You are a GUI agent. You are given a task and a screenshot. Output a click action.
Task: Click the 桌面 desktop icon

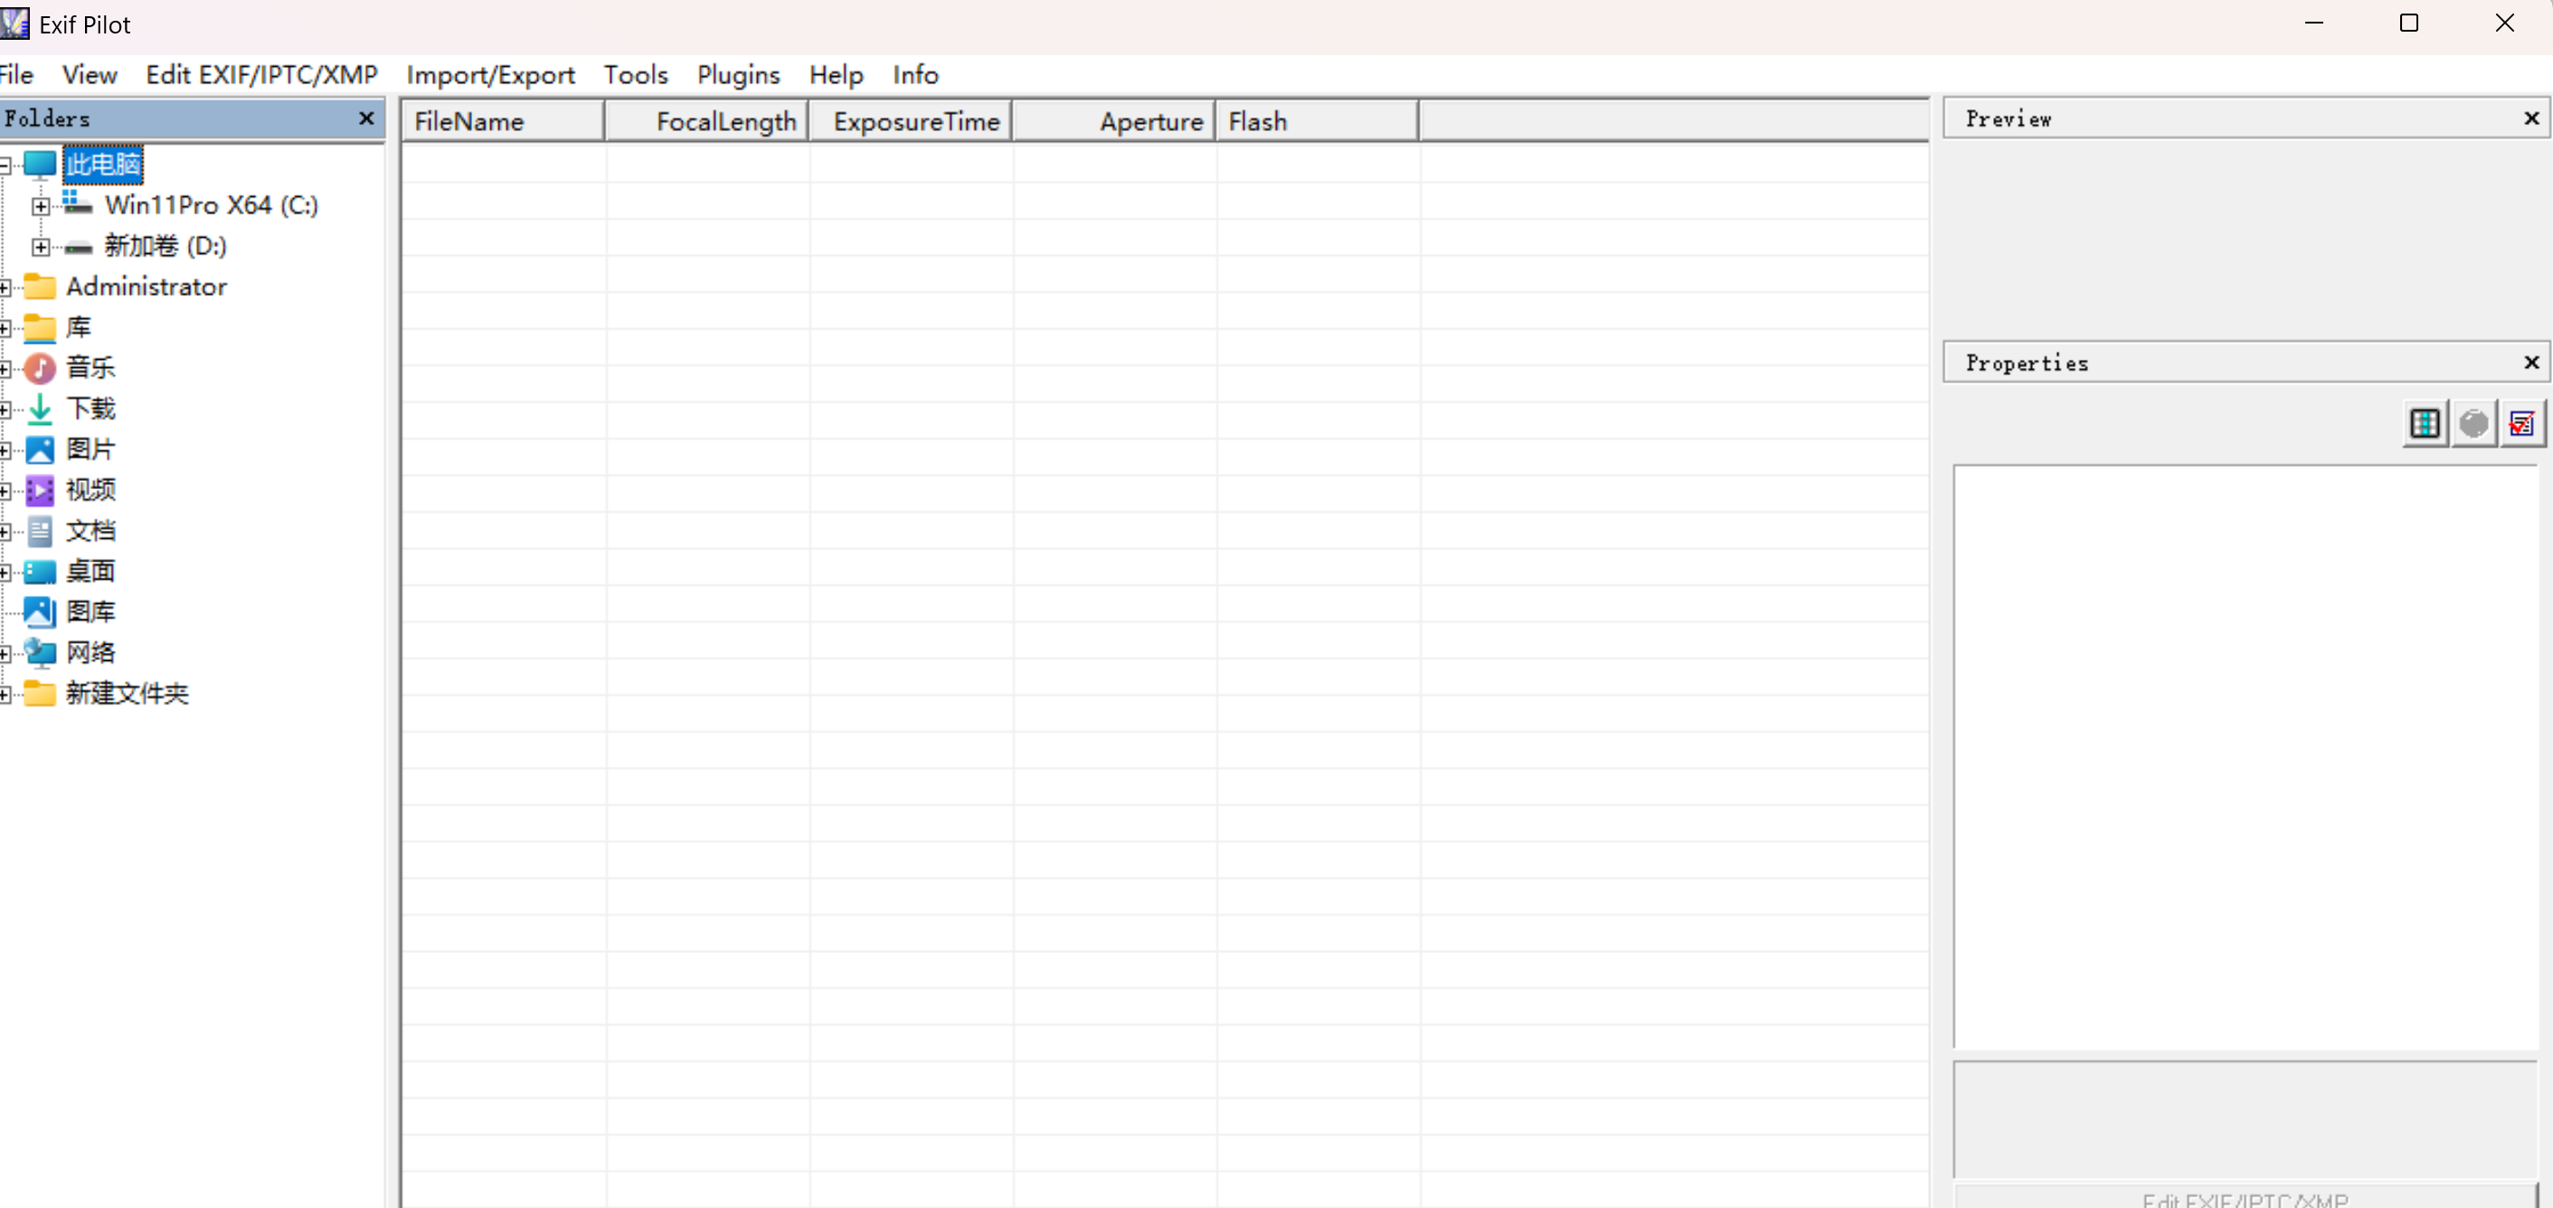pos(40,571)
